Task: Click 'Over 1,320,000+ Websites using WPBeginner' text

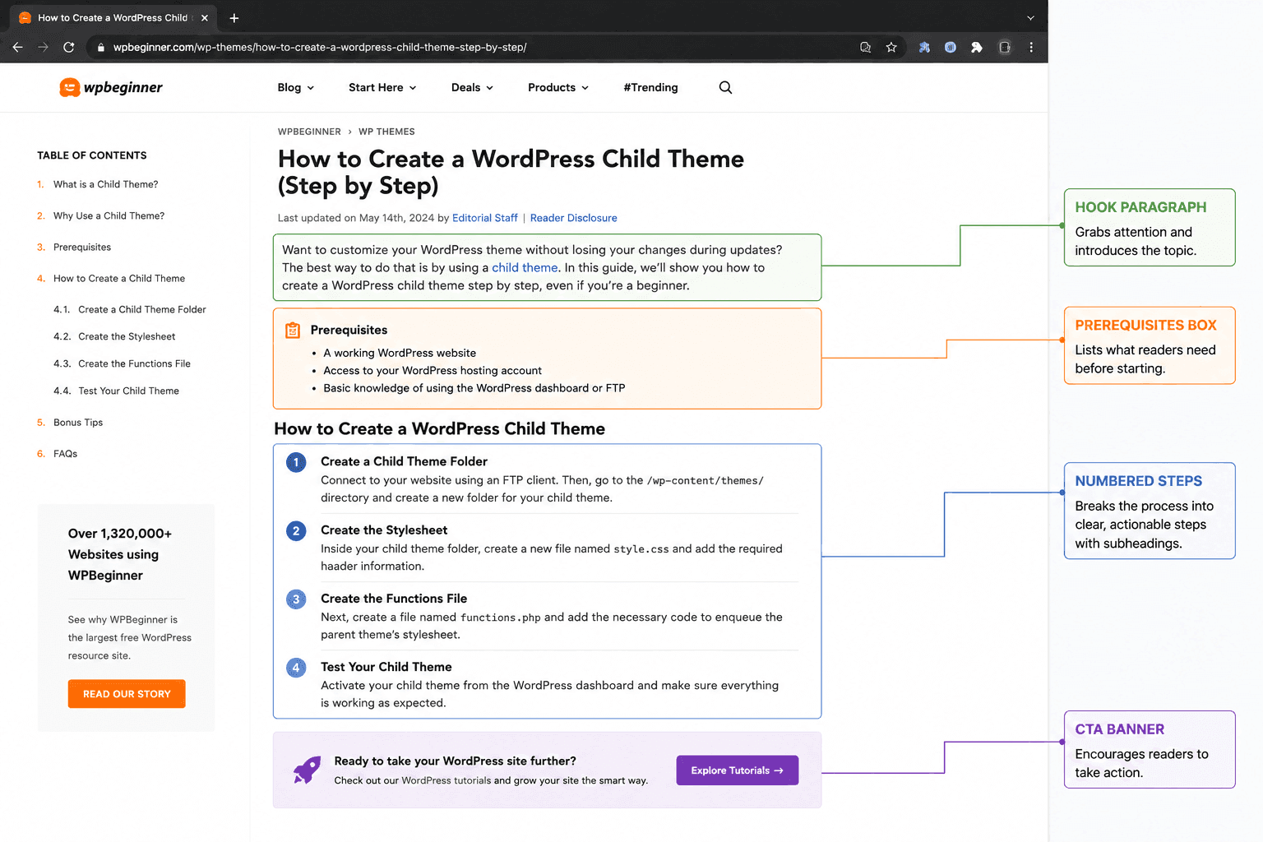Action: tap(120, 554)
